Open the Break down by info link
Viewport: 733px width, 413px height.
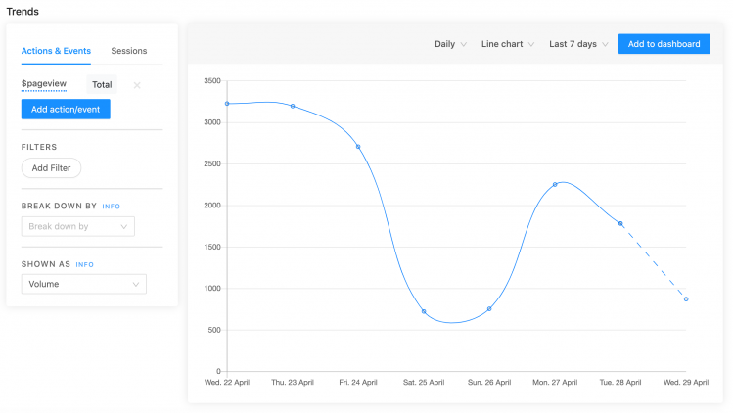pyautogui.click(x=112, y=206)
